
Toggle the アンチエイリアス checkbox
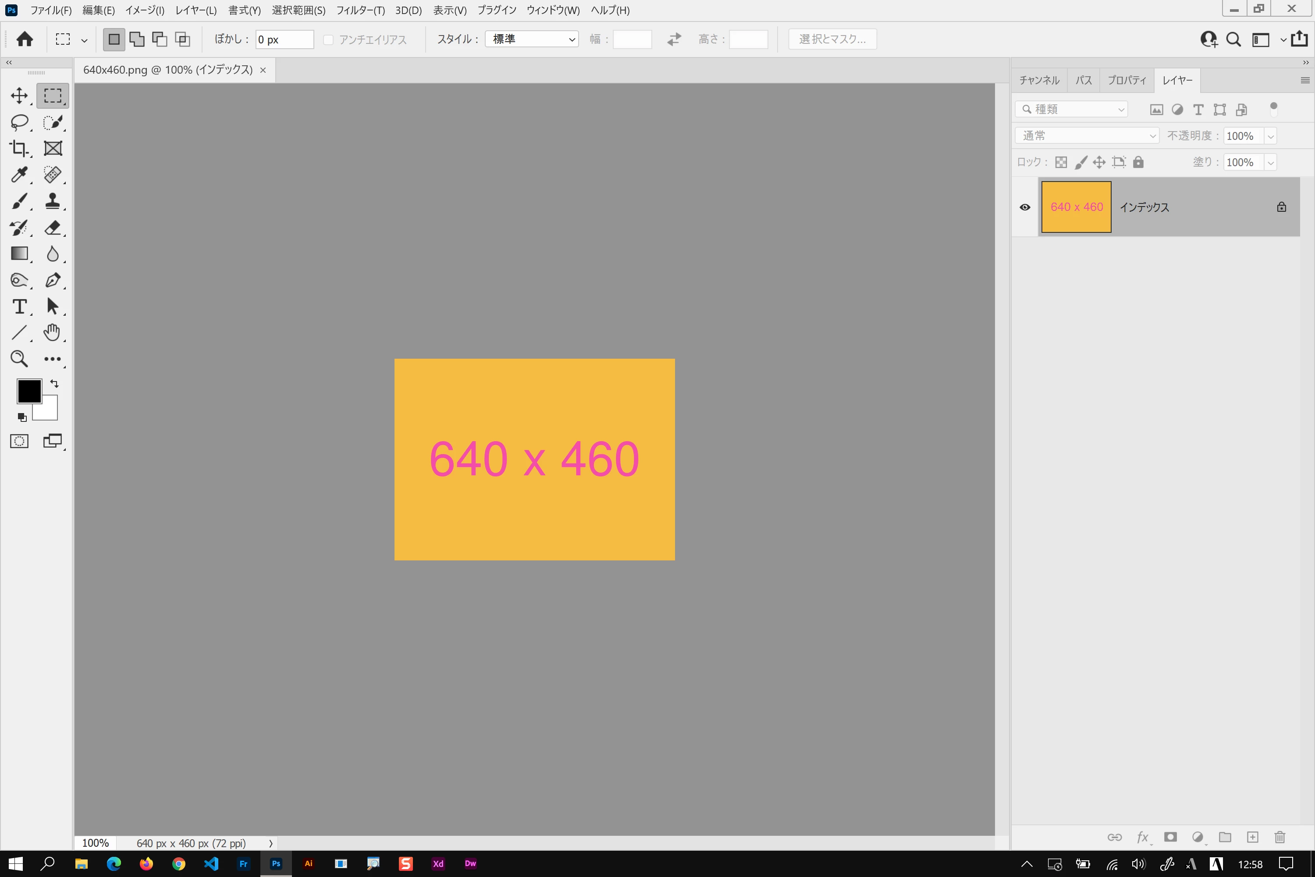coord(329,40)
